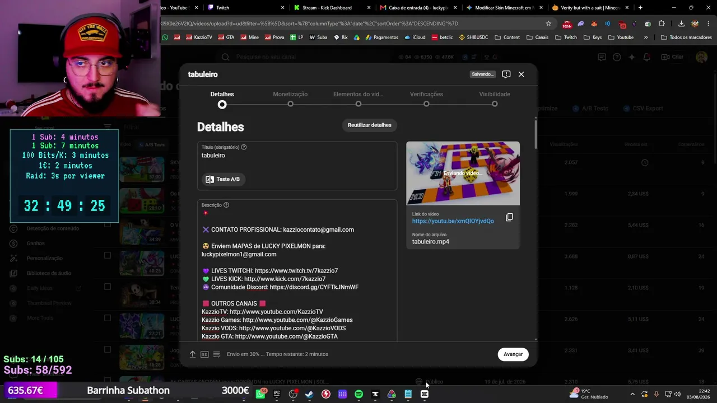The height and width of the screenshot is (403, 717).
Task: Open a new browser tab
Action: 640,8
